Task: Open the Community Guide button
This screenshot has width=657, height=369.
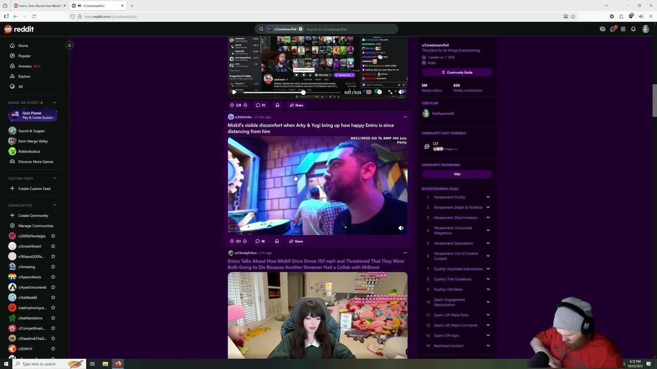Action: (x=457, y=72)
